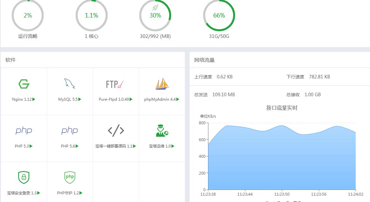This screenshot has width=370, height=202.
Task: Click the 66% disk usage ring gauge
Action: (219, 15)
